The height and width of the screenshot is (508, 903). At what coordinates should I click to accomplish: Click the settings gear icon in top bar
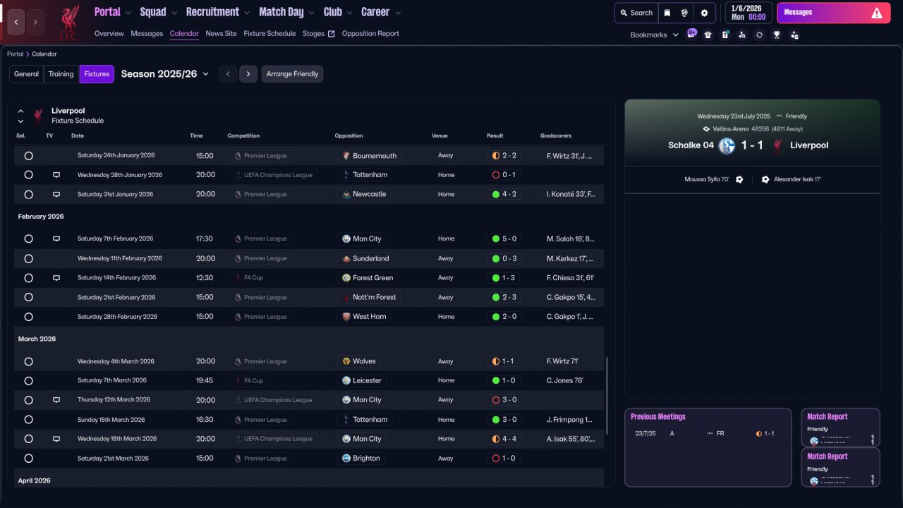pyautogui.click(x=704, y=13)
